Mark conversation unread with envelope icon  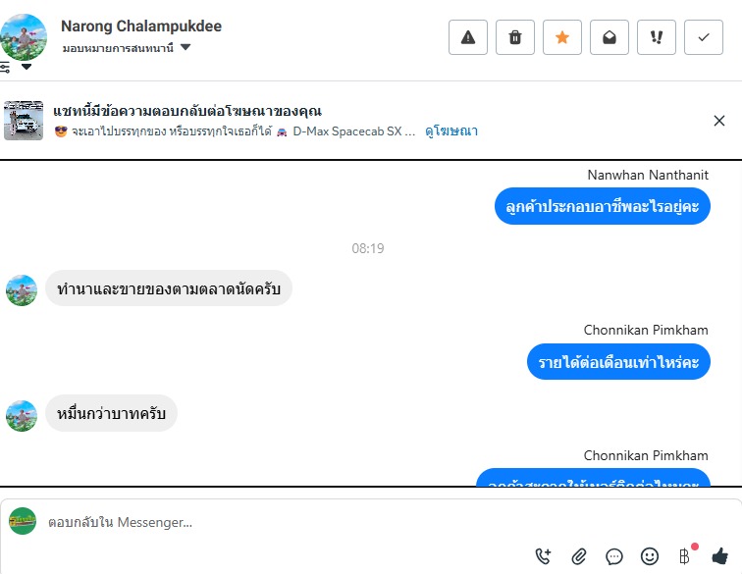click(609, 37)
